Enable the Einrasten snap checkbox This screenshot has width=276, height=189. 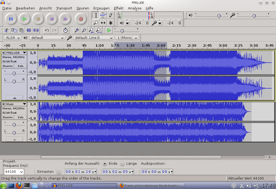coord(59,172)
